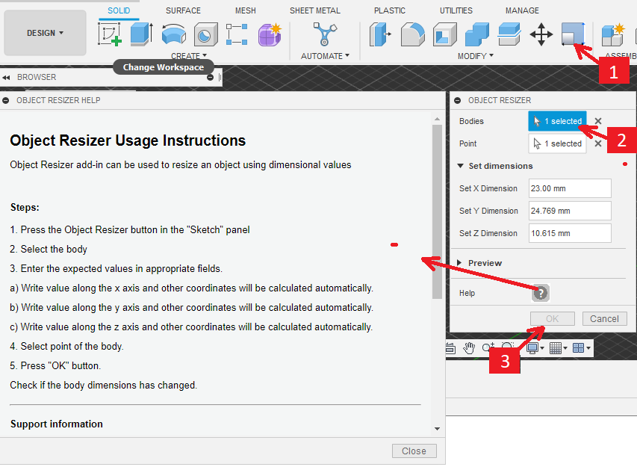The width and height of the screenshot is (637, 467).
Task: Select the Move/Copy tool
Action: [x=541, y=34]
